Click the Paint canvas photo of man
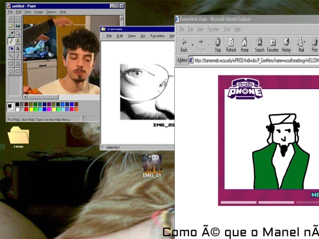 61,55
